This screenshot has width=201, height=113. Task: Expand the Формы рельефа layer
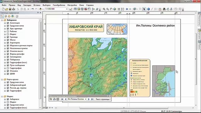[5, 54]
